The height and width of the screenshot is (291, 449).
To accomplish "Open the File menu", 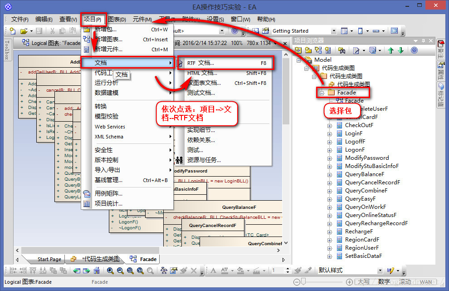I will [20, 19].
